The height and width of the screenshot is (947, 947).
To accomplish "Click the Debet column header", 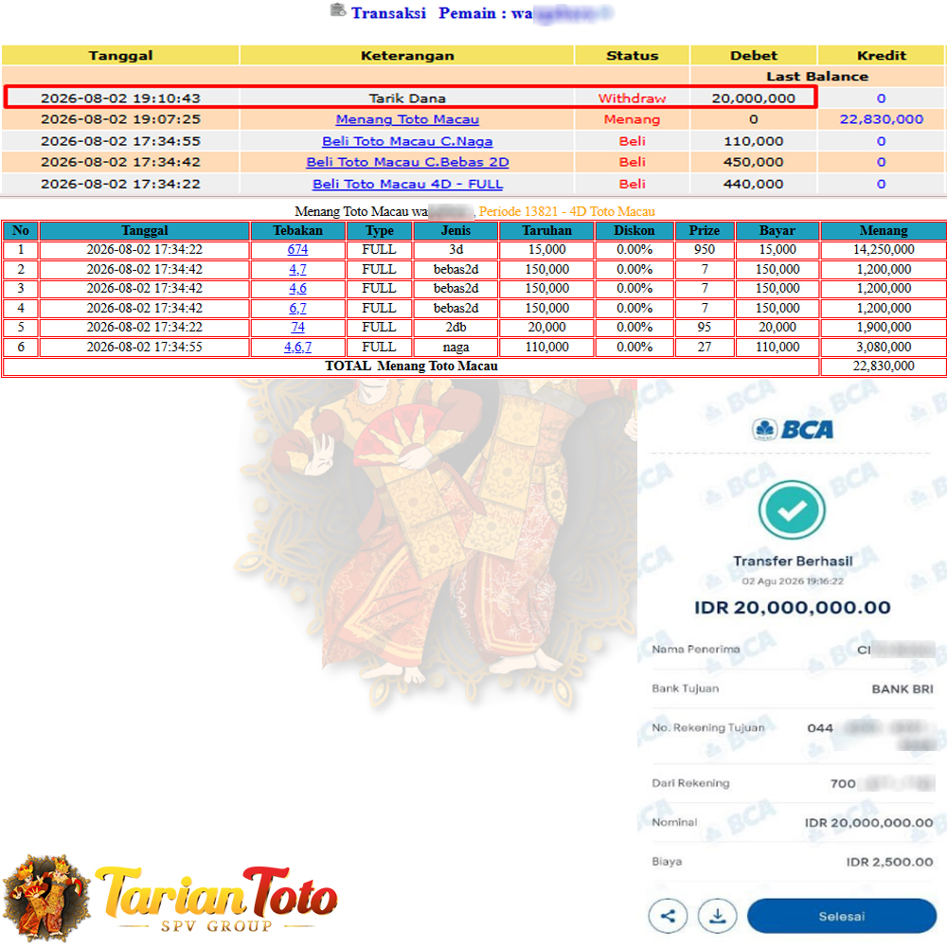I will coord(754,56).
